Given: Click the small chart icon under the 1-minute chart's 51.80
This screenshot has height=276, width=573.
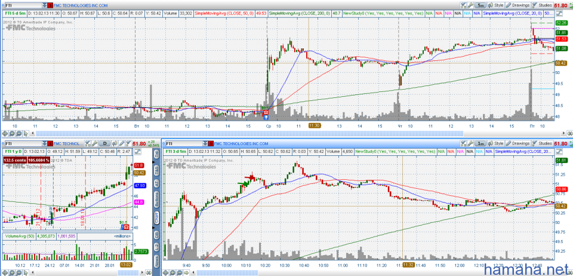Looking at the screenshot, I should pos(559,152).
